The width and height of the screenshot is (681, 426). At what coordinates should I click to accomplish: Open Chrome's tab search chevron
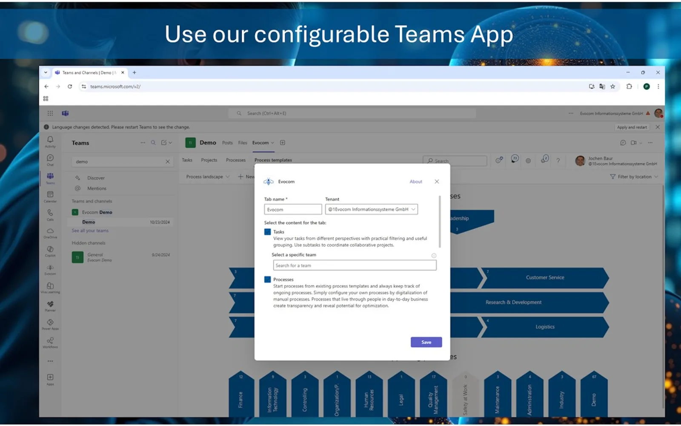coord(46,72)
